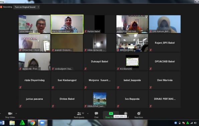Click muted mic icon on Ivo Bappeda tile
Screen dimensions: 199x126
coord(118,106)
